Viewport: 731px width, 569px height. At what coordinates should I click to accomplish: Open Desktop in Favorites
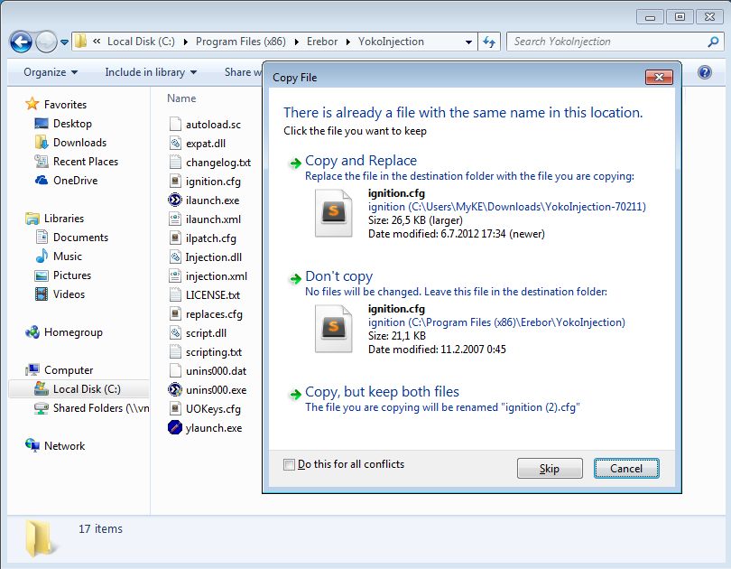click(x=72, y=124)
